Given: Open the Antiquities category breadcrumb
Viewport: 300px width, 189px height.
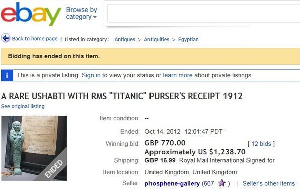Looking at the screenshot, I should coord(157,39).
